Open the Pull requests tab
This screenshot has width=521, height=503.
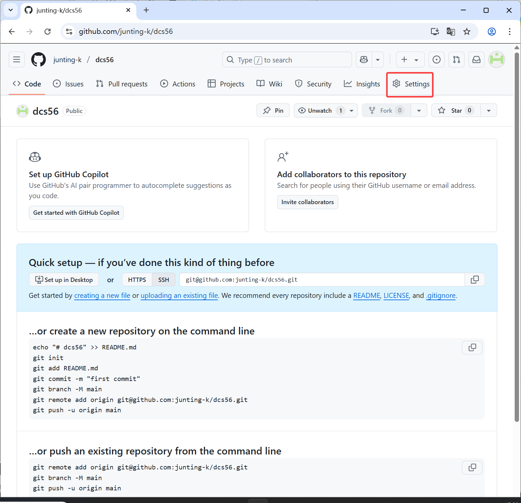coord(122,84)
